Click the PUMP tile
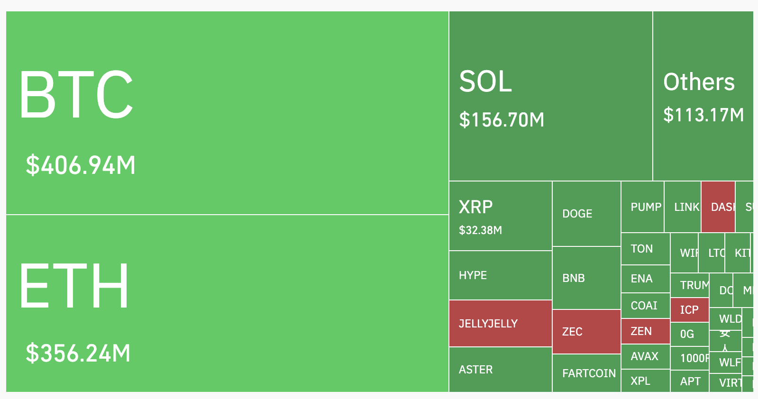This screenshot has width=758, height=399. tap(642, 207)
